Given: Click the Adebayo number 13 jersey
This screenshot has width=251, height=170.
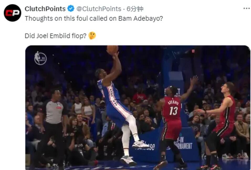Looking at the screenshot, I should click(x=172, y=109).
